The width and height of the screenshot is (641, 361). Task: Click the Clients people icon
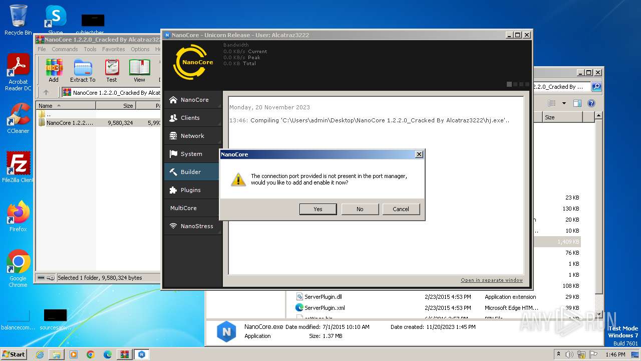[x=173, y=118]
